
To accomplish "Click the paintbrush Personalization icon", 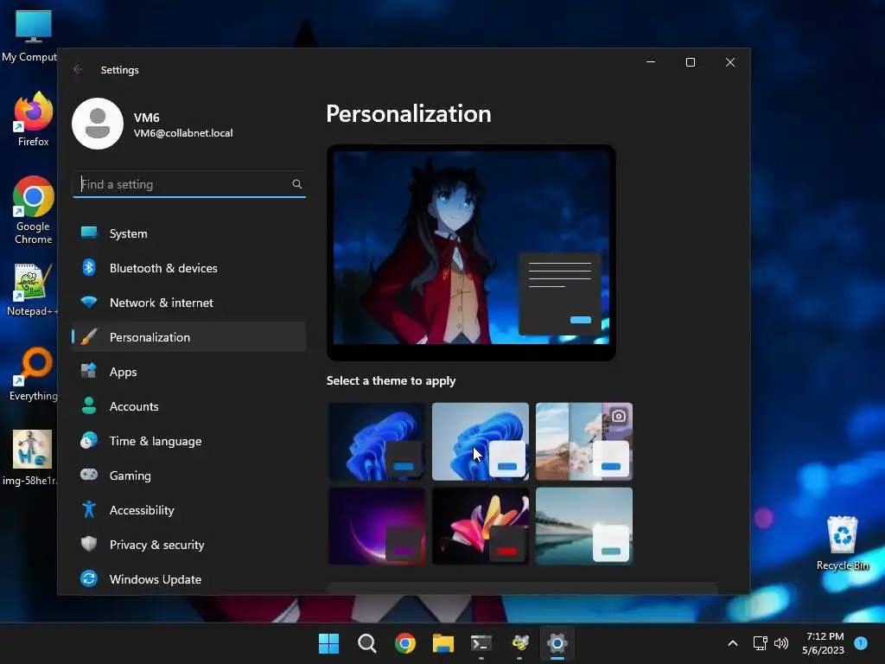I will (x=89, y=336).
